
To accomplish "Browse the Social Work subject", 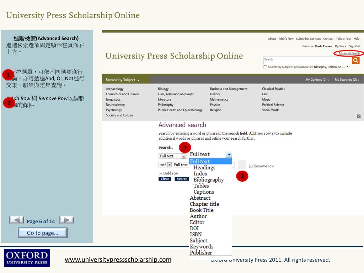I will pyautogui.click(x=270, y=110).
